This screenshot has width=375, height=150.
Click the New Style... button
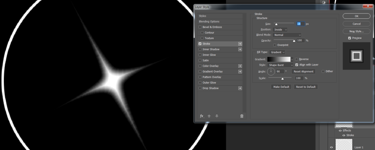click(x=357, y=31)
